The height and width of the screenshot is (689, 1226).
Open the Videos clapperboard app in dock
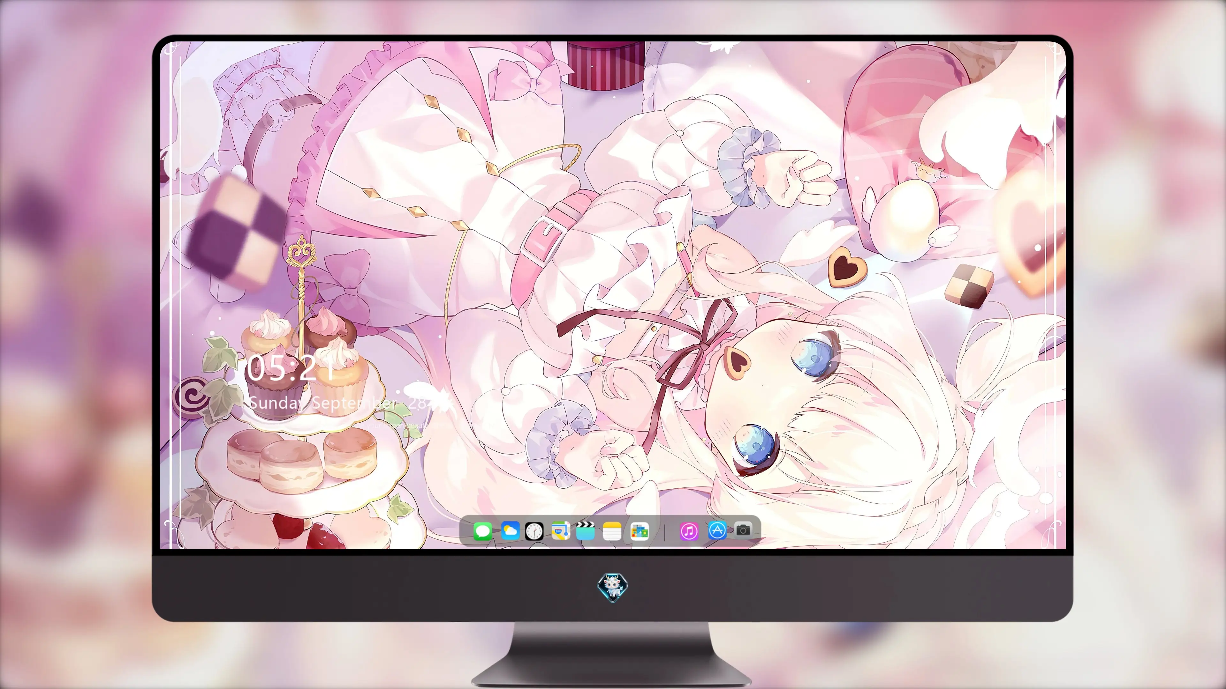[586, 531]
